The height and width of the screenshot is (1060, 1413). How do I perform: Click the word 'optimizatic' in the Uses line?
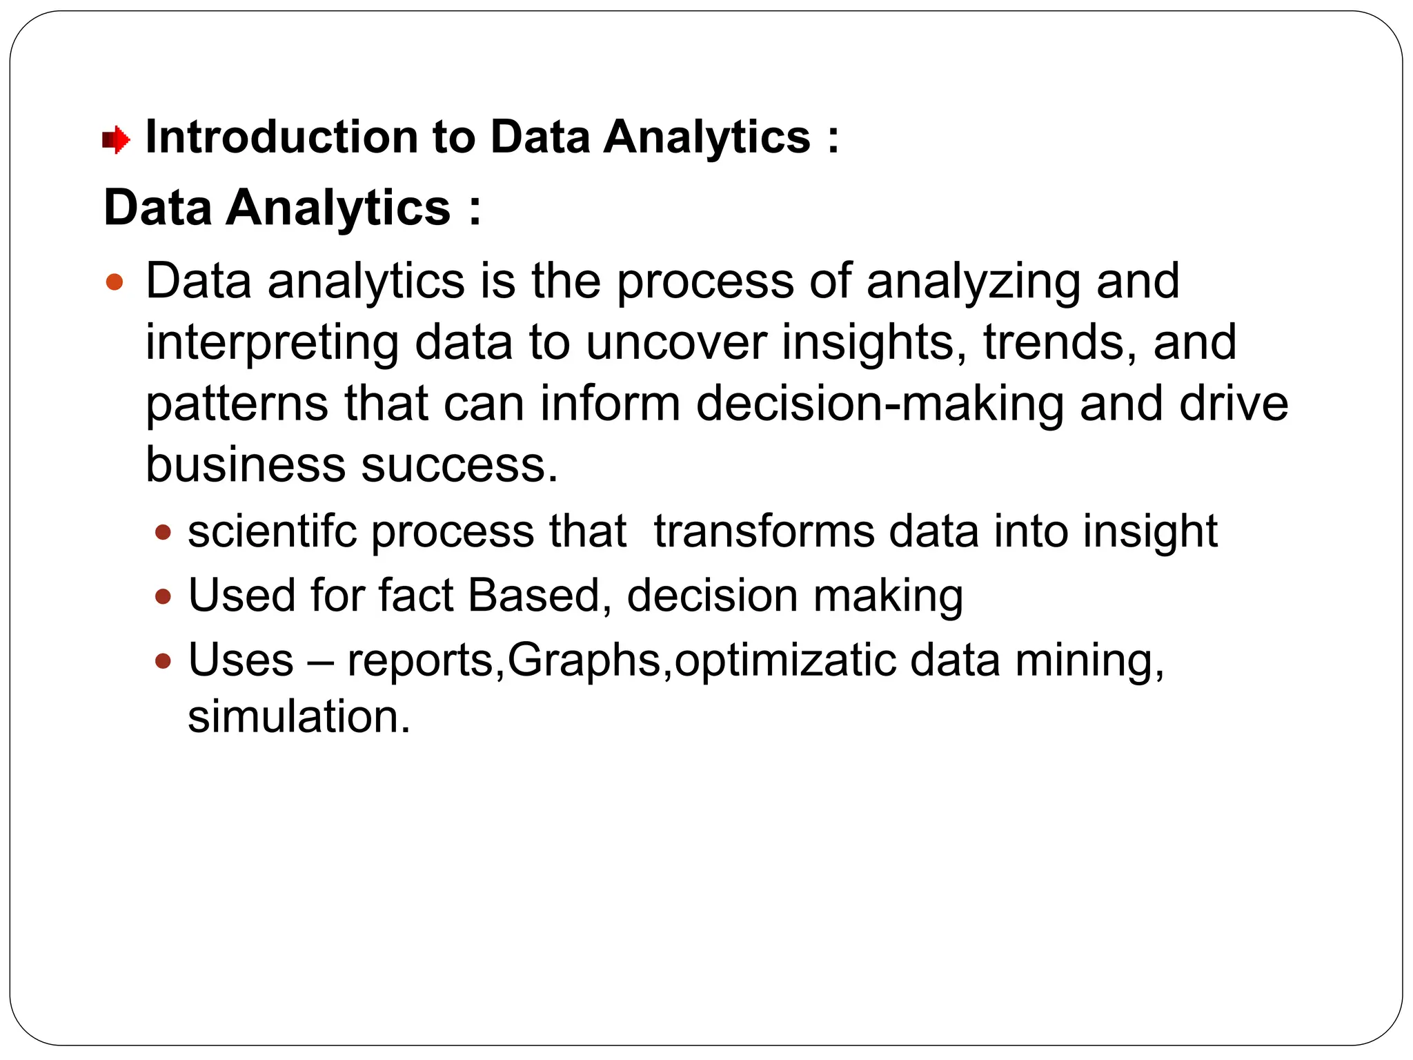tap(785, 661)
